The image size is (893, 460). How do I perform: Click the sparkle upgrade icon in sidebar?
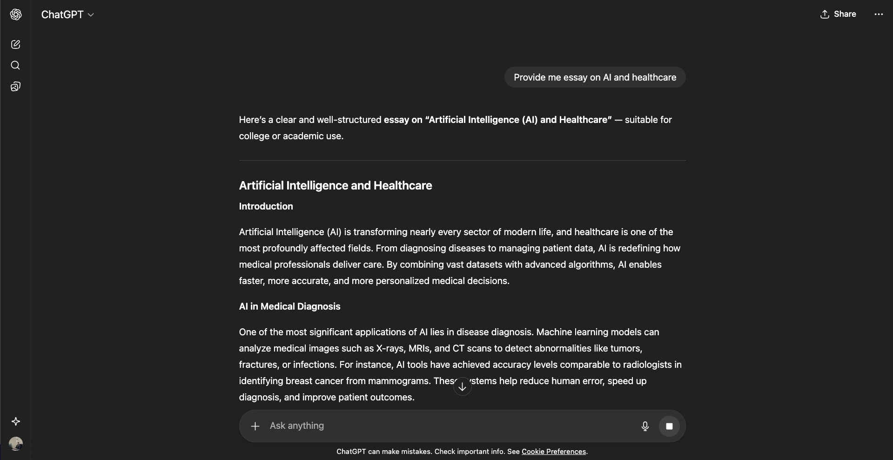click(16, 421)
